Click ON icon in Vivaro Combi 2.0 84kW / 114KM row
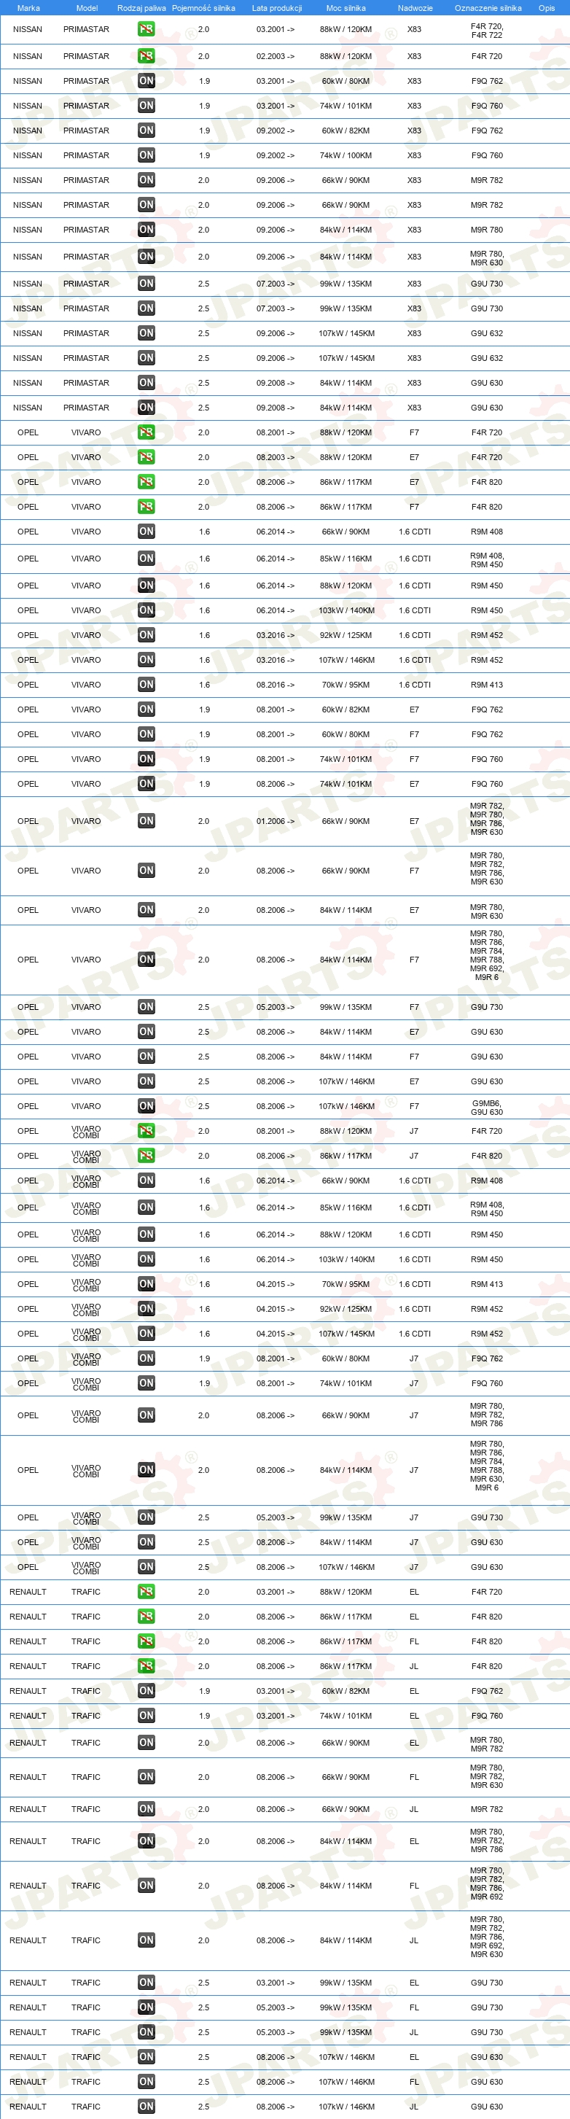570x2119 pixels. [x=147, y=1470]
